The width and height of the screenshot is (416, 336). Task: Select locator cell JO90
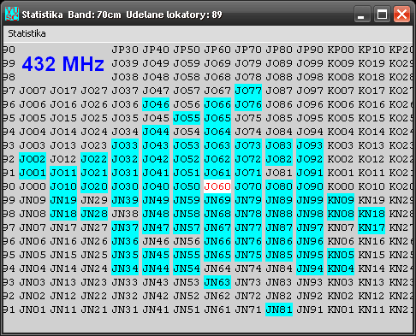(310, 186)
